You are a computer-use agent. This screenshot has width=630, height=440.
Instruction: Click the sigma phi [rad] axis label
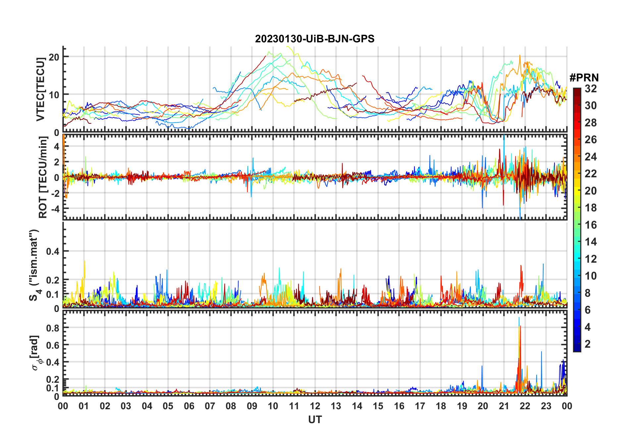[x=36, y=353]
